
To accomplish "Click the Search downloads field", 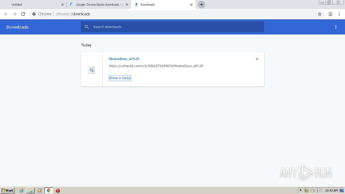I will coord(172,27).
